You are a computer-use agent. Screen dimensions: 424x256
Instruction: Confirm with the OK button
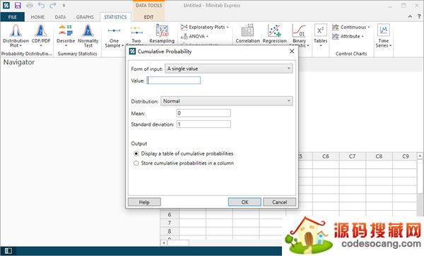point(245,202)
